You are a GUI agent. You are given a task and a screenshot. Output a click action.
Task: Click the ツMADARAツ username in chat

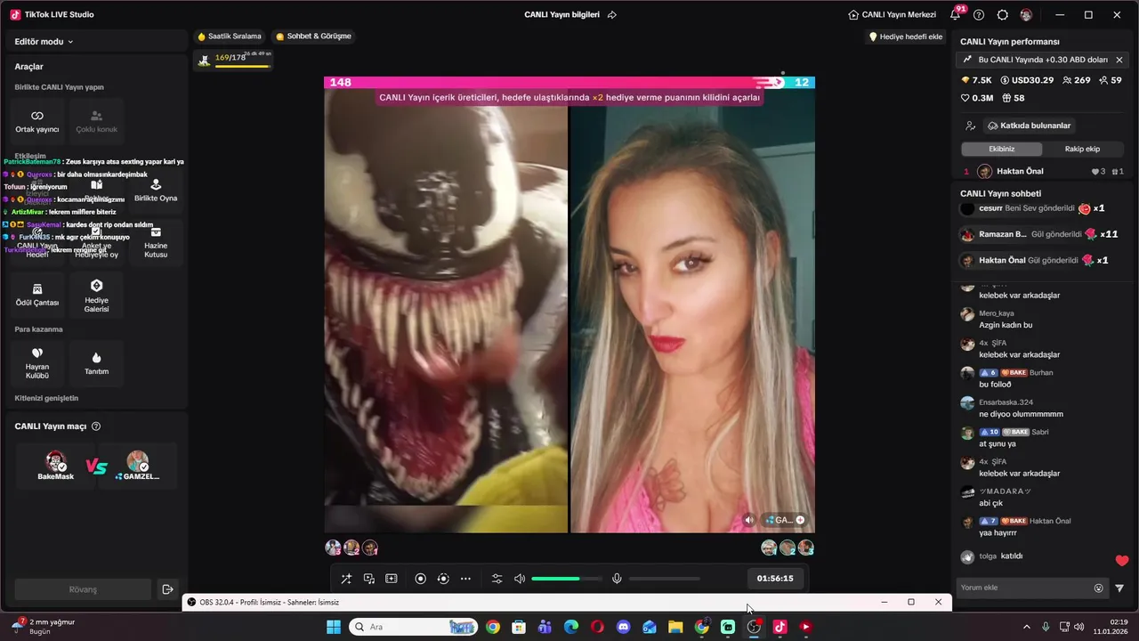(x=1005, y=491)
